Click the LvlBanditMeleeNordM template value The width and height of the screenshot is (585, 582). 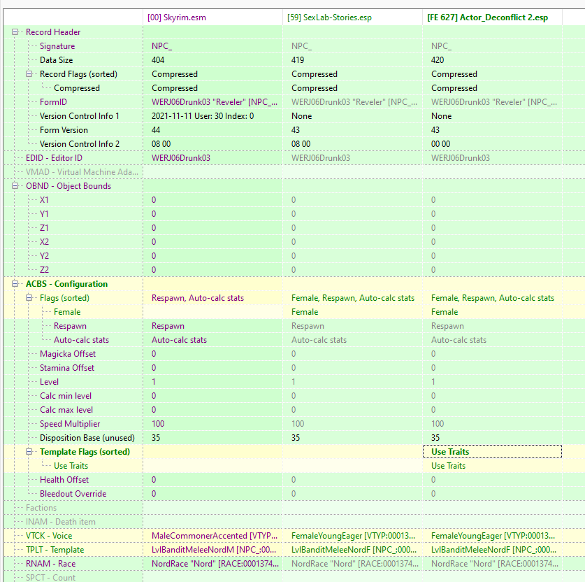point(212,550)
